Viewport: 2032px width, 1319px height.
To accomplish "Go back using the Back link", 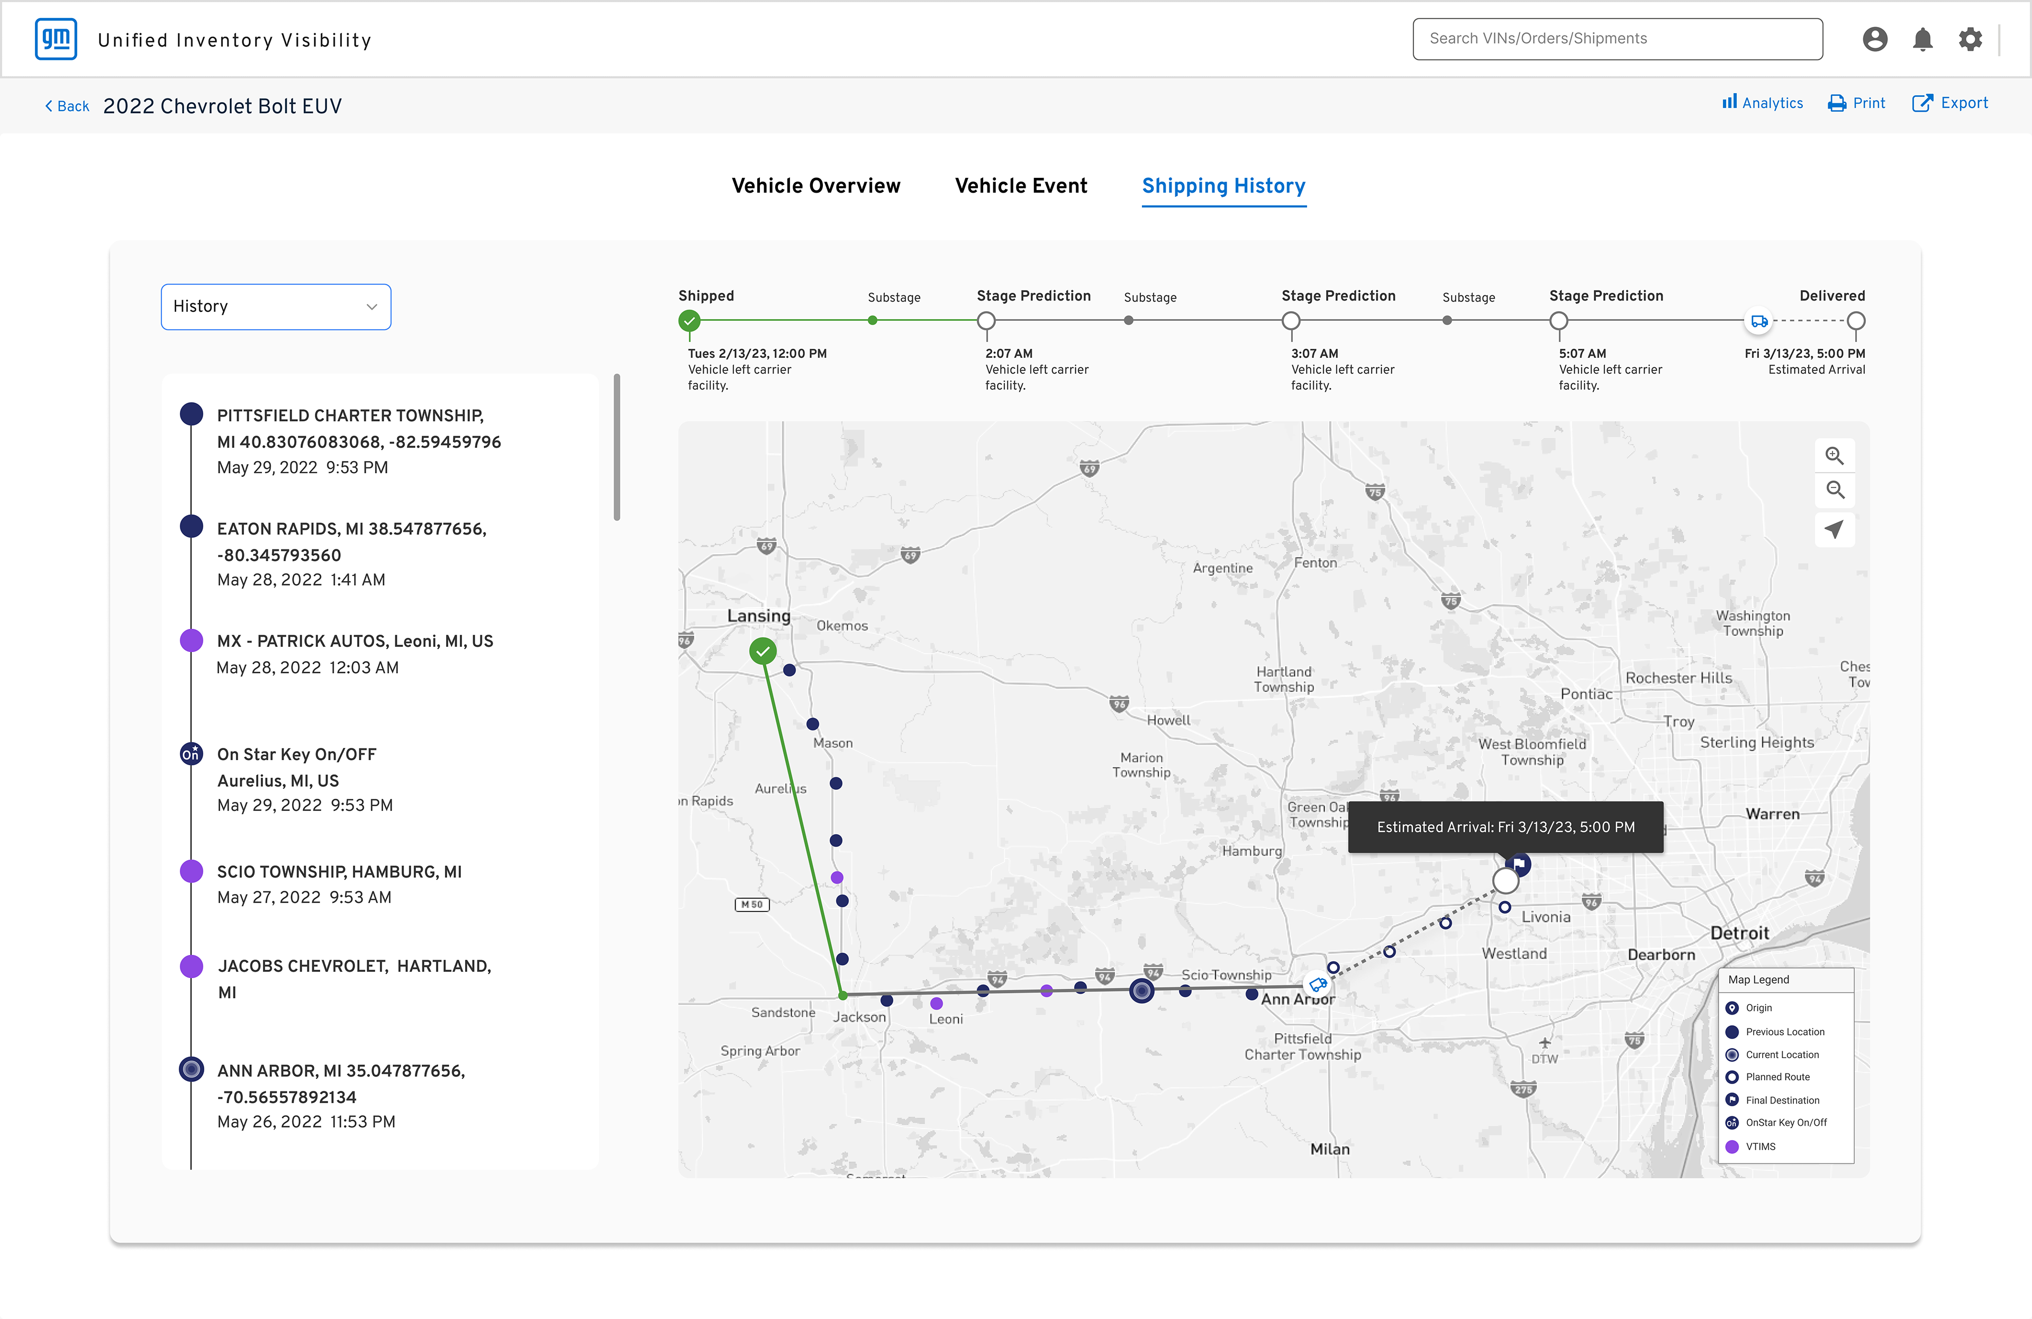I will [x=67, y=106].
